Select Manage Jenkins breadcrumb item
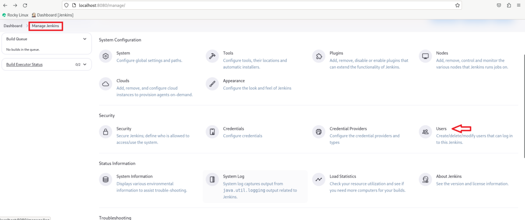This screenshot has width=525, height=220. (x=45, y=26)
